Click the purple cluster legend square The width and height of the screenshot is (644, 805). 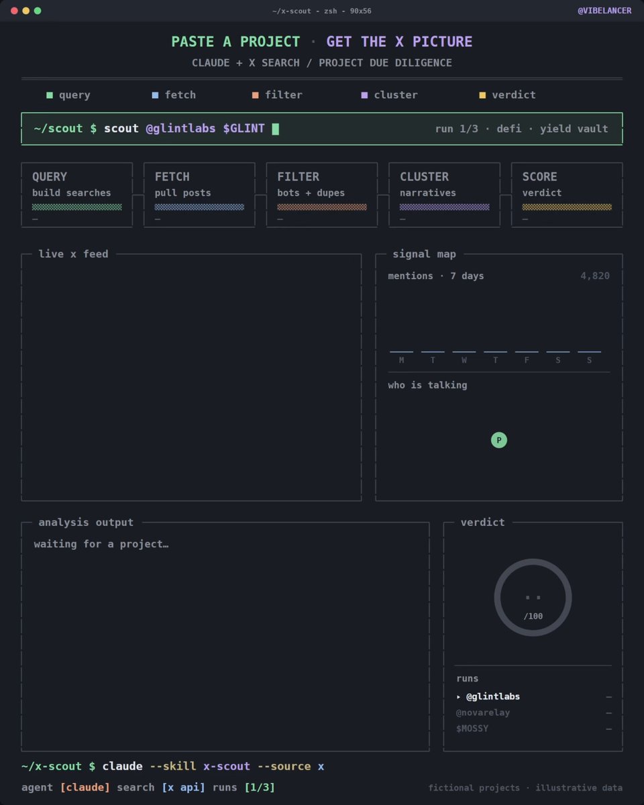pos(365,95)
